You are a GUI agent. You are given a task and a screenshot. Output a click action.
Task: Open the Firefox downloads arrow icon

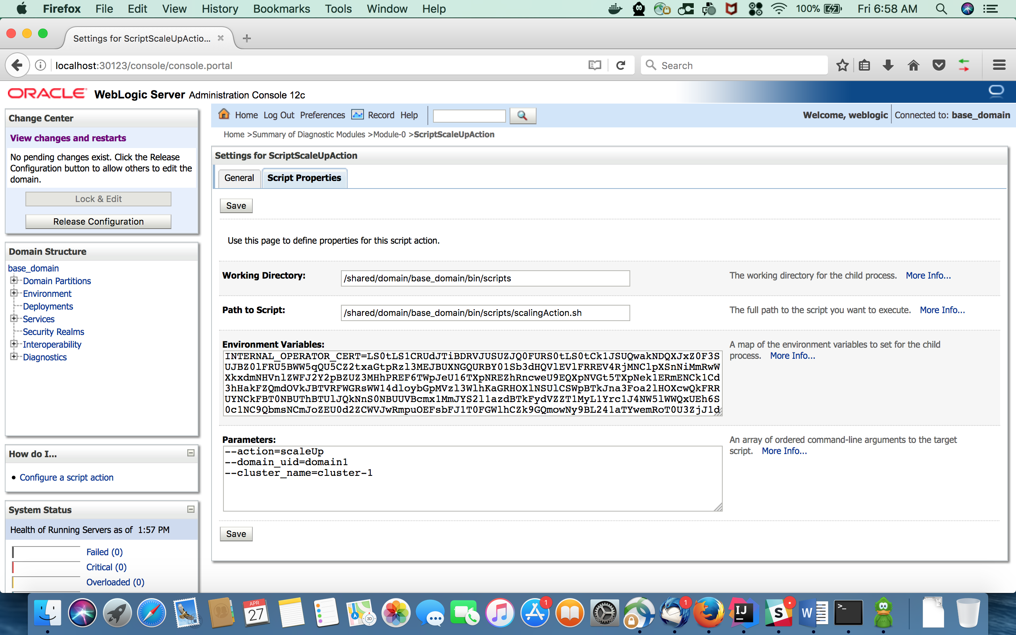coord(888,65)
